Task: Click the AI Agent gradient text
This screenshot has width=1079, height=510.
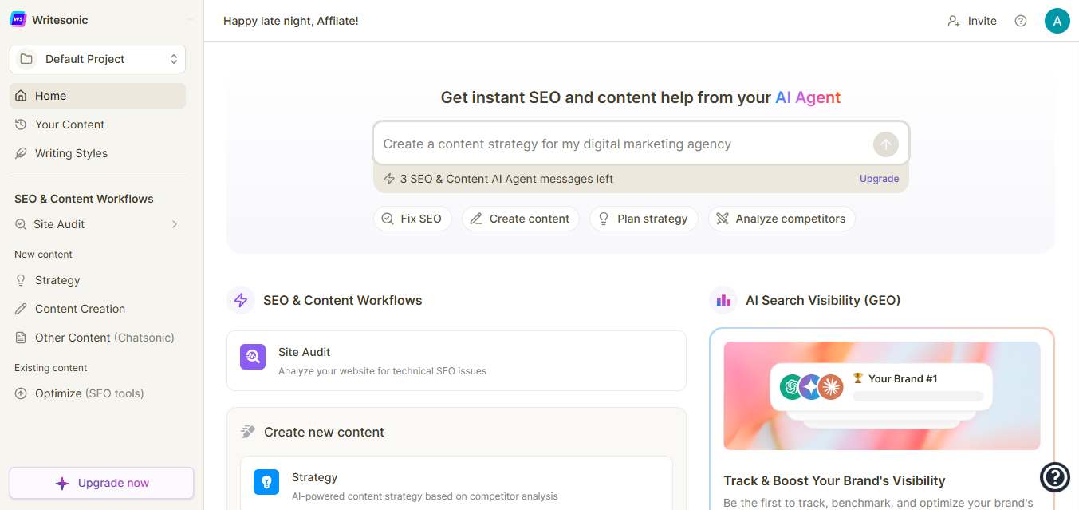Action: 808,97
